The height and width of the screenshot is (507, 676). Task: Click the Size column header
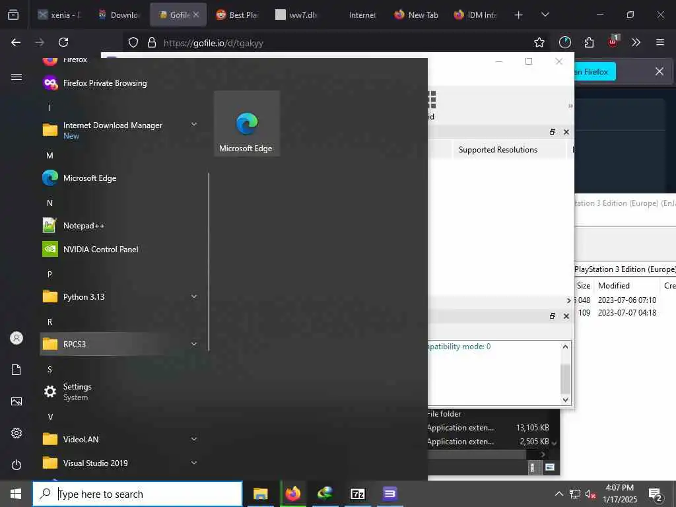pyautogui.click(x=584, y=285)
